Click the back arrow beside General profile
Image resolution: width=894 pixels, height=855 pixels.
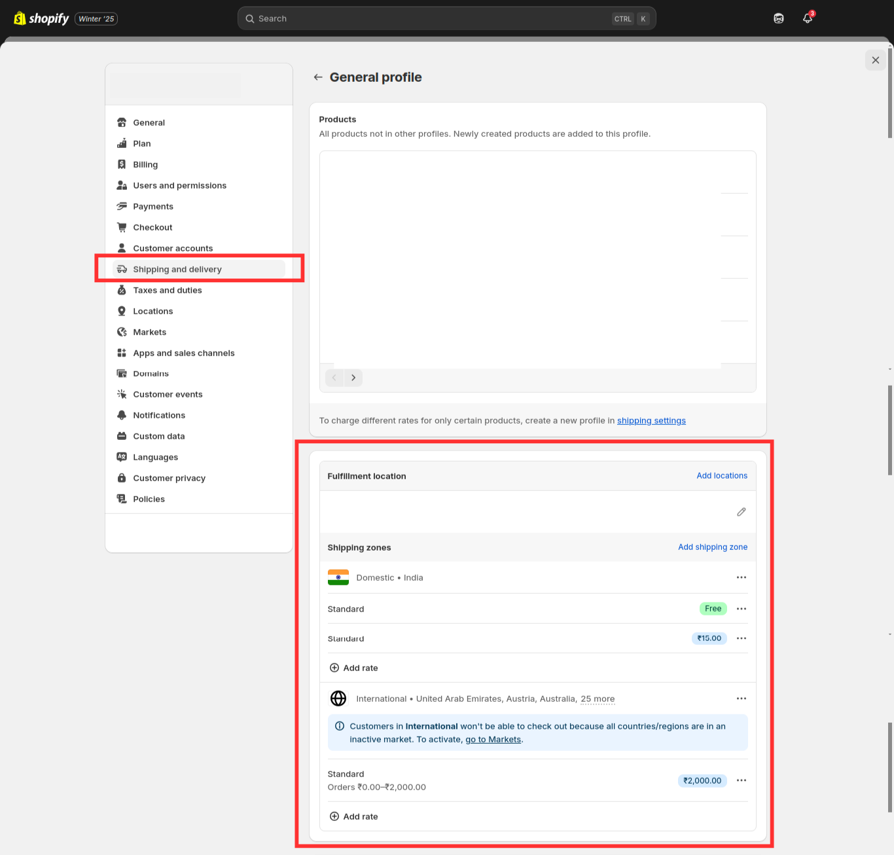(318, 77)
